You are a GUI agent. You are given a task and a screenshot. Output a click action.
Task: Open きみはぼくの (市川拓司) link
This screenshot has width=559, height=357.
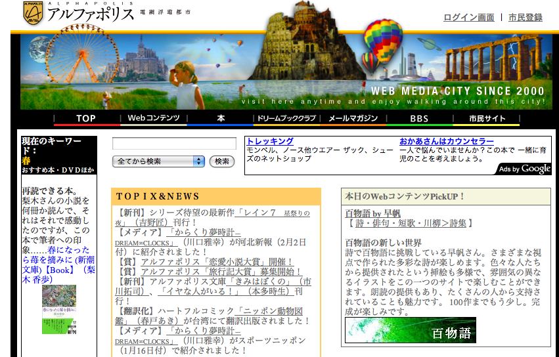click(x=213, y=287)
